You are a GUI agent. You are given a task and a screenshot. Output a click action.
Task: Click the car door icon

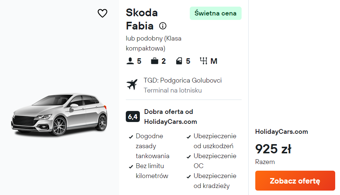[x=179, y=61]
